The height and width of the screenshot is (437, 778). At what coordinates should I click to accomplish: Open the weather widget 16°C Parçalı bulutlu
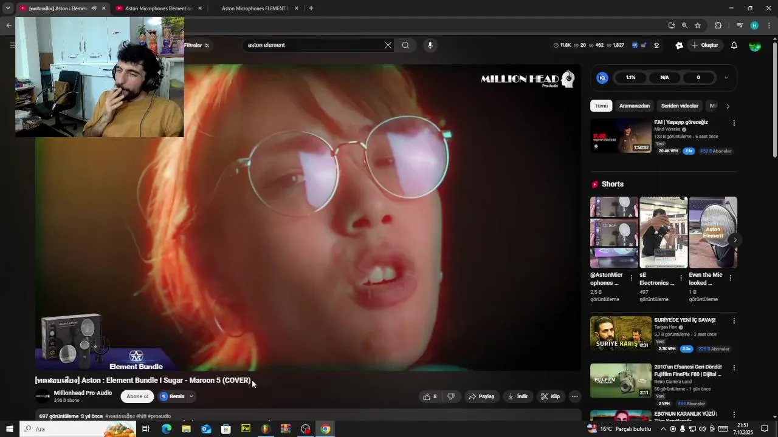[619, 429]
